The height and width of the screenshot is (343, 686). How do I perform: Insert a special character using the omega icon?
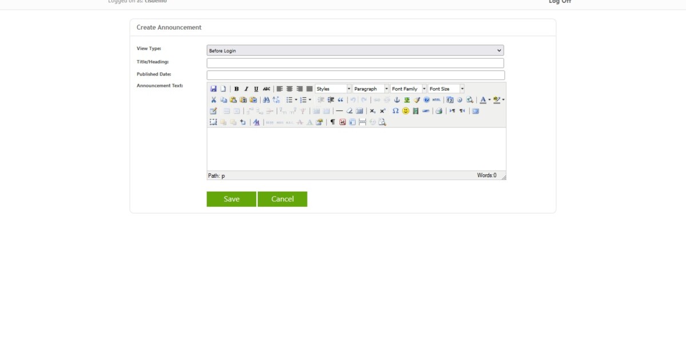point(394,112)
